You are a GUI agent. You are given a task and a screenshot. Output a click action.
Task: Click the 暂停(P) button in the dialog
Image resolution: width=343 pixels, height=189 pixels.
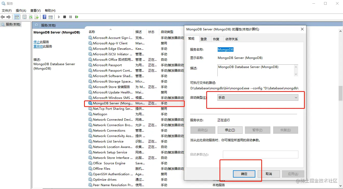point(258,130)
